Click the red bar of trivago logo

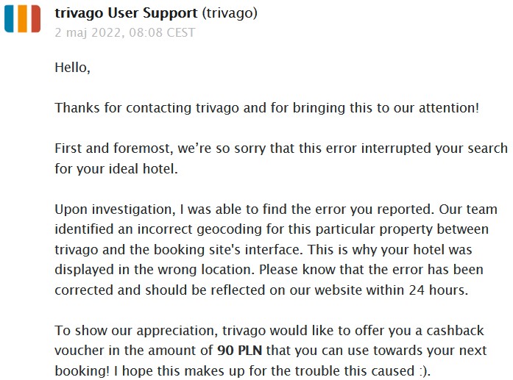click(35, 18)
